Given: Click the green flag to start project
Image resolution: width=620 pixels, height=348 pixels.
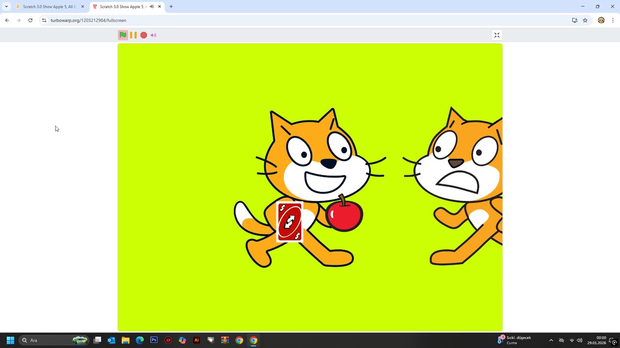Looking at the screenshot, I should pyautogui.click(x=123, y=35).
